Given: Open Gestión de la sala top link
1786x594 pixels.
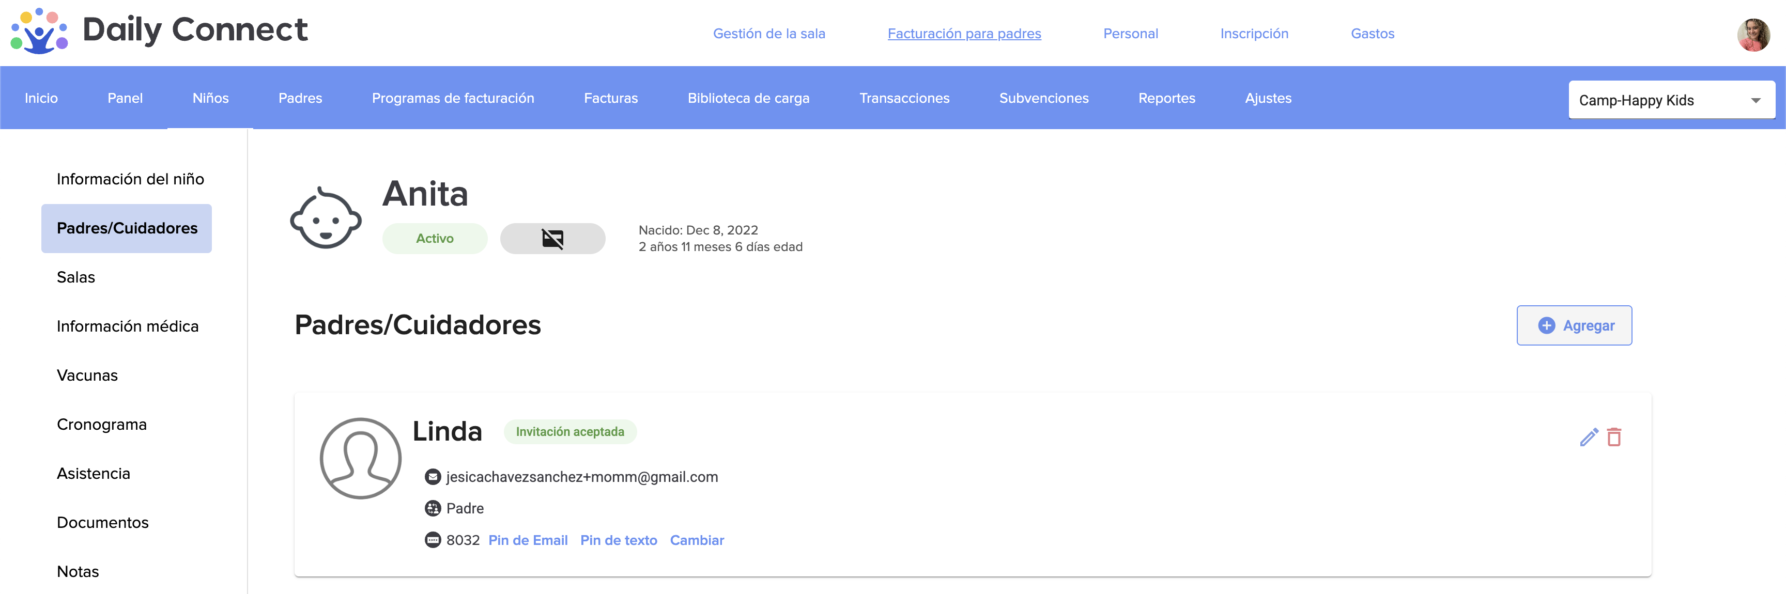Looking at the screenshot, I should (768, 33).
